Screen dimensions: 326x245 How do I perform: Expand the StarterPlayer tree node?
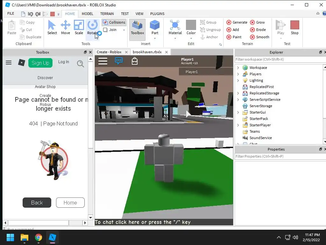[x=238, y=125]
